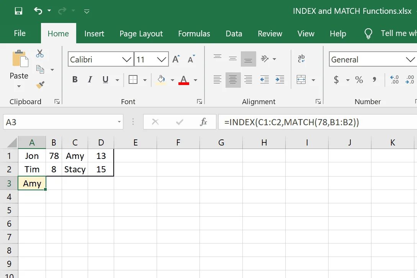417x278 pixels.
Task: Click the formula bar with INDEX formula
Action: 317,122
